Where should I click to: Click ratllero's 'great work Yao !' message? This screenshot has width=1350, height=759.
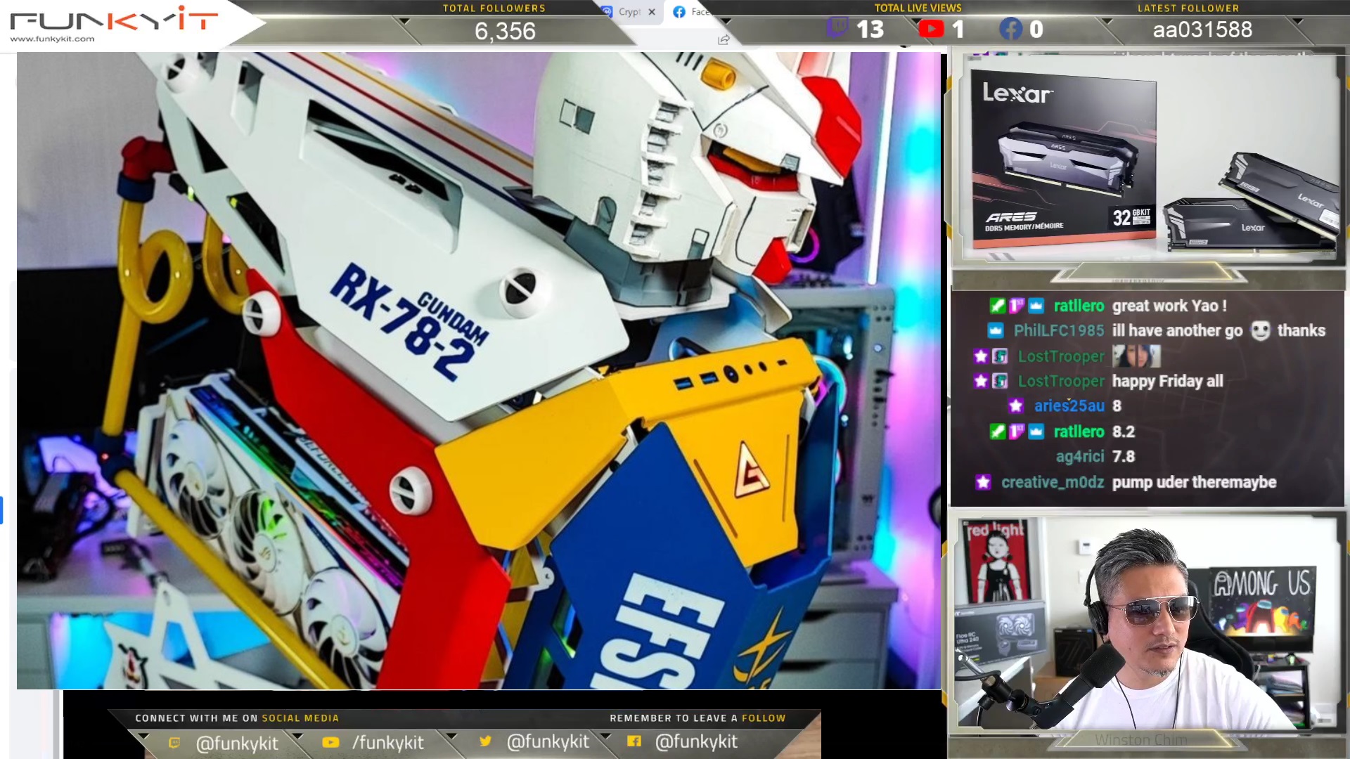point(1169,306)
